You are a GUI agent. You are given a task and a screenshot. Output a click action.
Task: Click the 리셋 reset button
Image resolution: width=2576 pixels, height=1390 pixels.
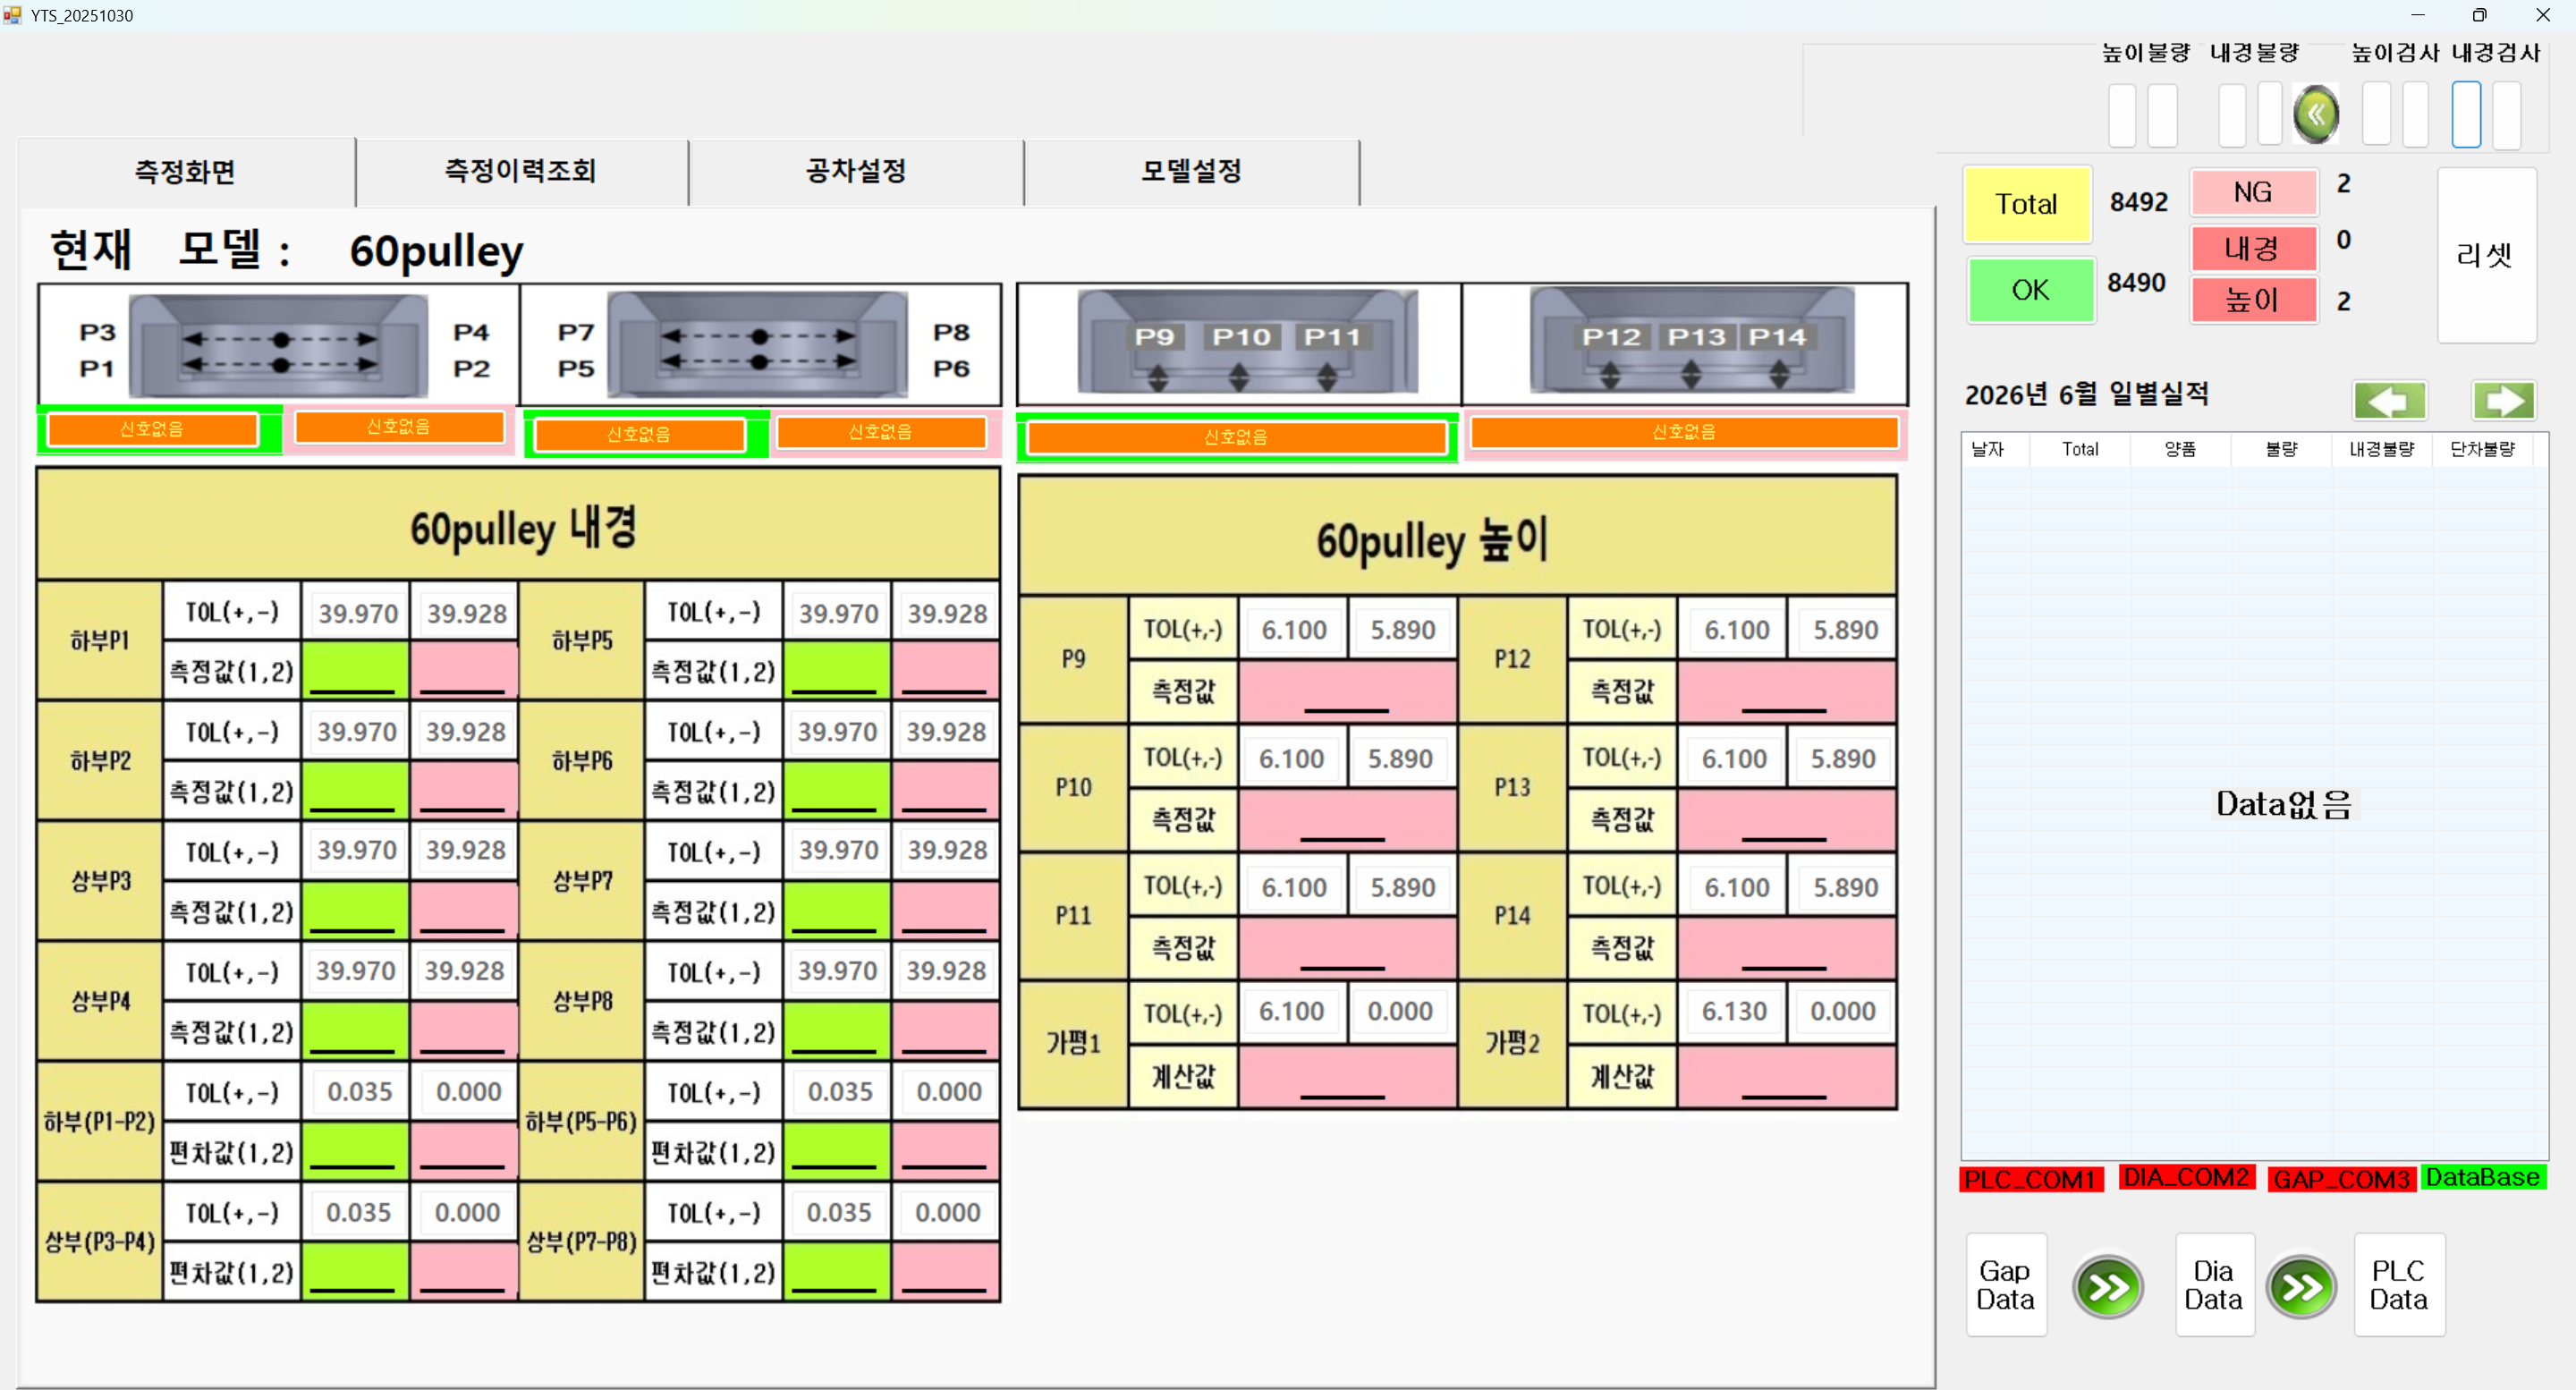(2485, 255)
